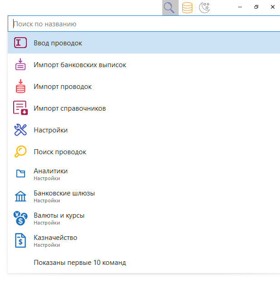
Task: Open "Аналитики" settings entry
Action: coord(50,174)
